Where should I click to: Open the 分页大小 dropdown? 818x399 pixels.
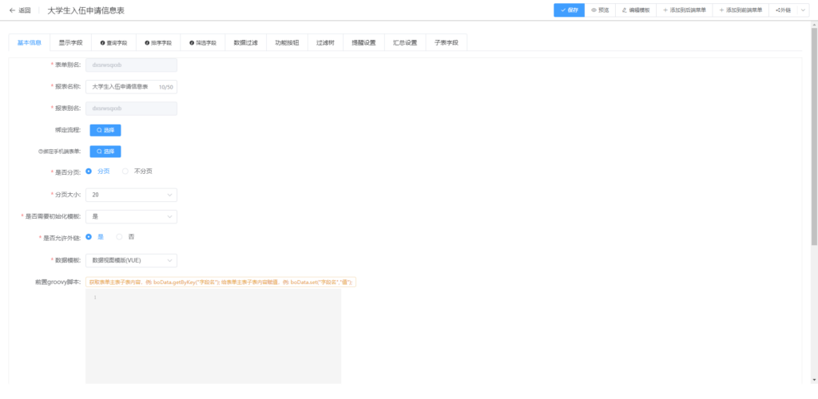click(131, 195)
